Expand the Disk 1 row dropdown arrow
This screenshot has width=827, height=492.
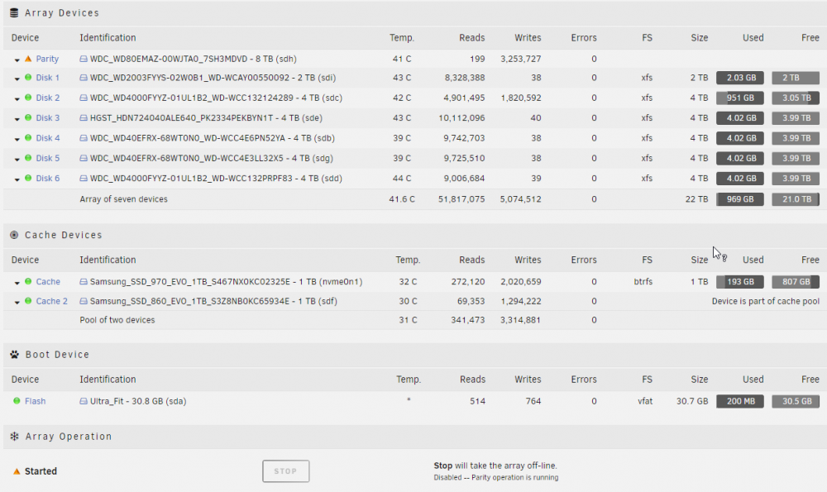[x=17, y=79]
